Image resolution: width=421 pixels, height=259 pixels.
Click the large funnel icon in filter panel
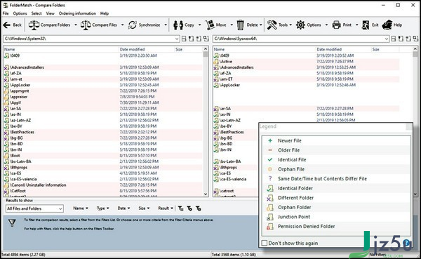click(x=12, y=223)
